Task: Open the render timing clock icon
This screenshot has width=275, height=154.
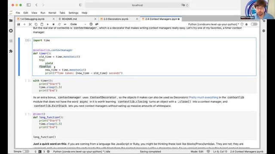Action: tap(91, 24)
